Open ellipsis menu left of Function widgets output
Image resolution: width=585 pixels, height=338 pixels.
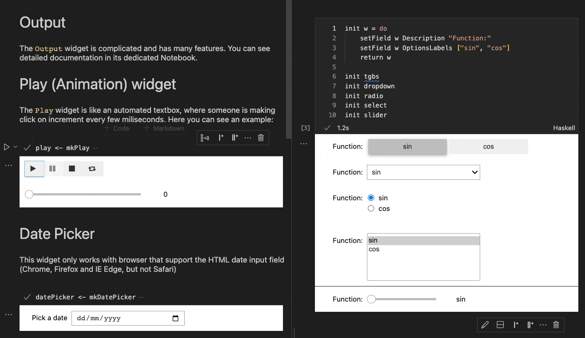tap(304, 144)
